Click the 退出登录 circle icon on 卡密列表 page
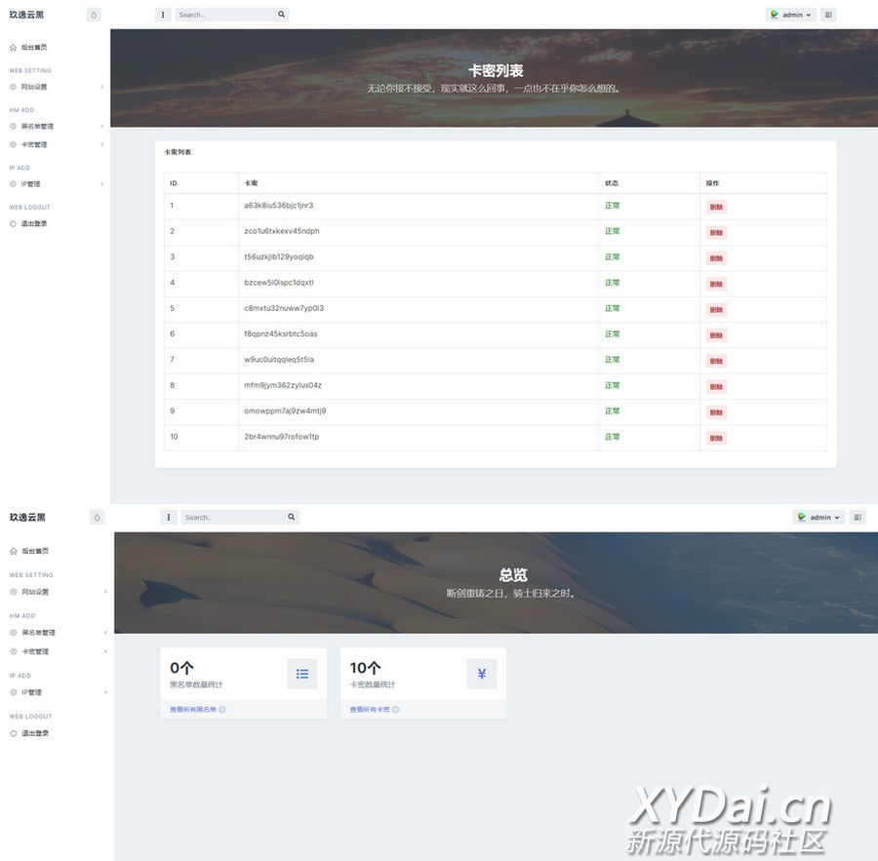This screenshot has height=861, width=878. [14, 224]
